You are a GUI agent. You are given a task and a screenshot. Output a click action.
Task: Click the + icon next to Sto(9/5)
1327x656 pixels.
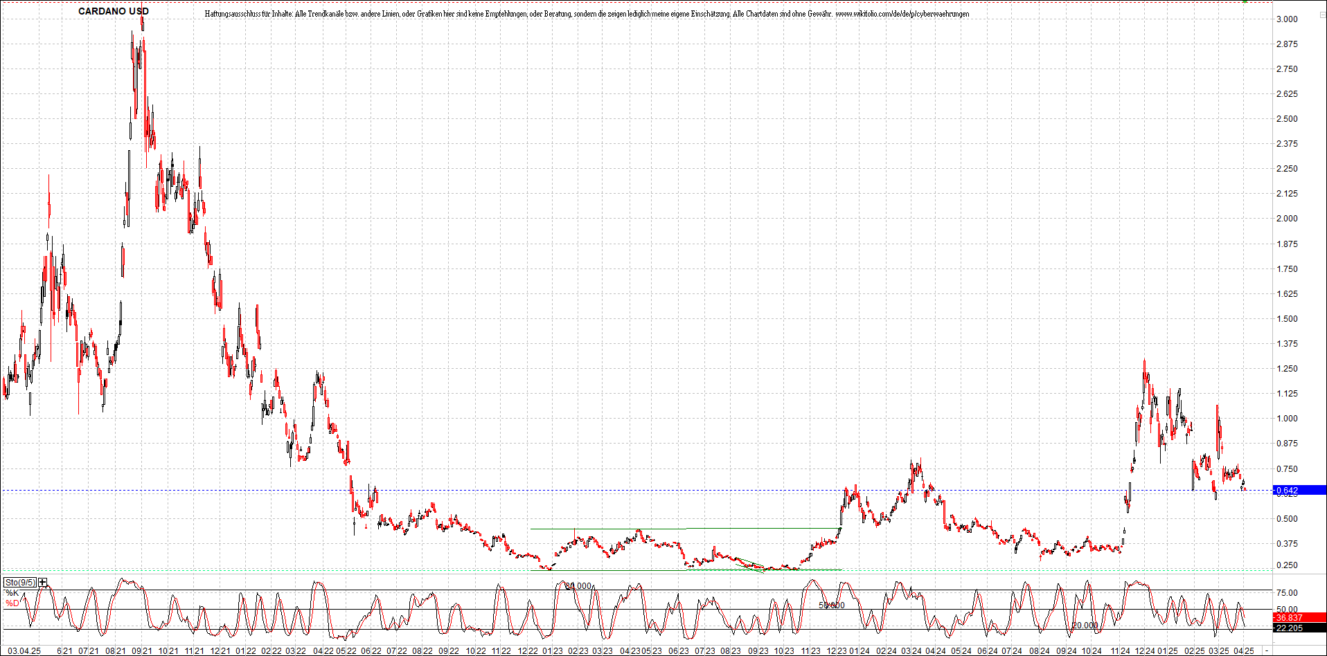42,582
